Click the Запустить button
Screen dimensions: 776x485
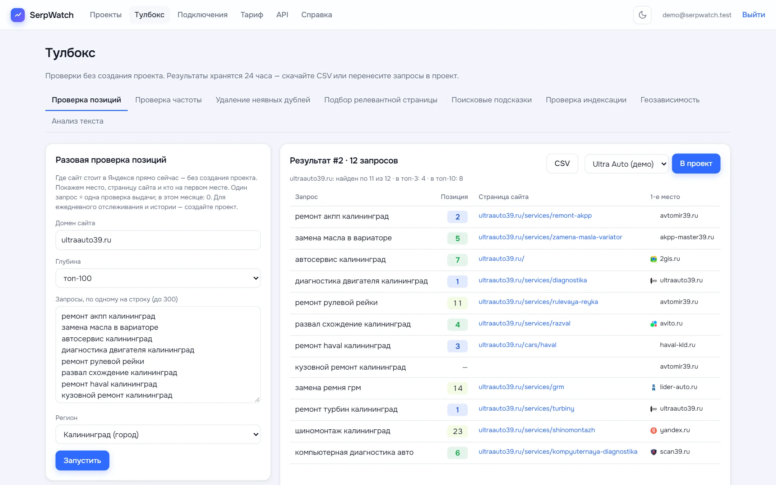[x=82, y=460]
